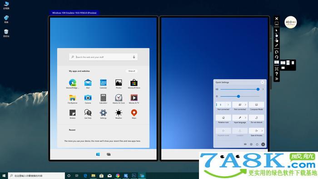Click battery icon in Quick Settings footer
Screen dimensions: 318x179
pyautogui.click(x=245, y=144)
